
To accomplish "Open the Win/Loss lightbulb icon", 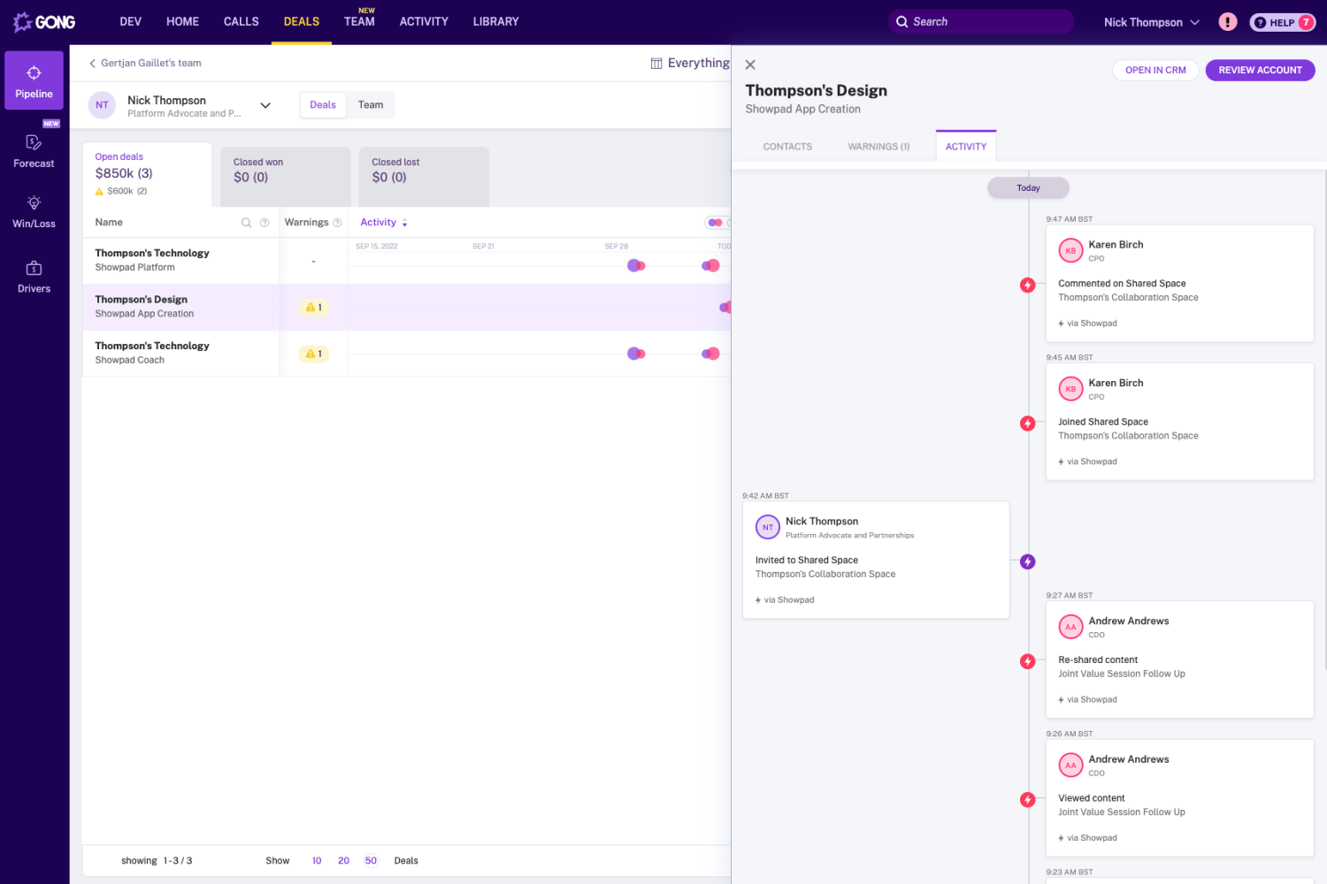I will (x=34, y=203).
